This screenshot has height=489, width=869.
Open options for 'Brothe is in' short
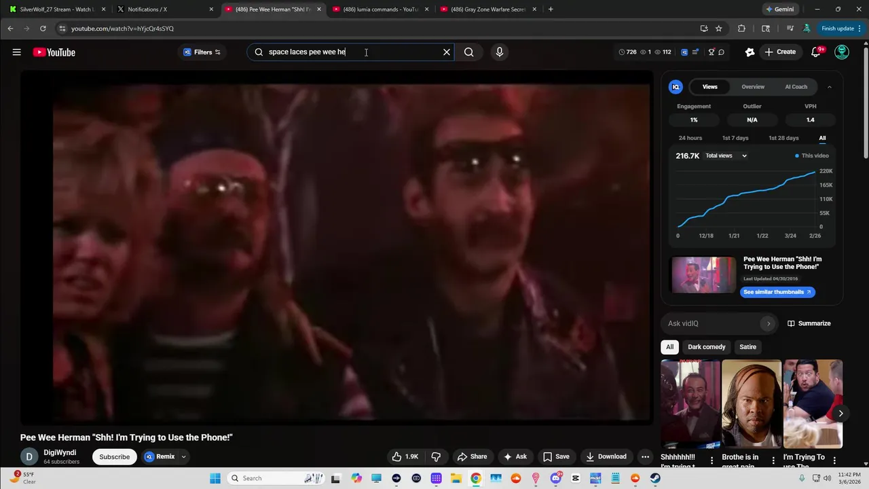point(773,460)
